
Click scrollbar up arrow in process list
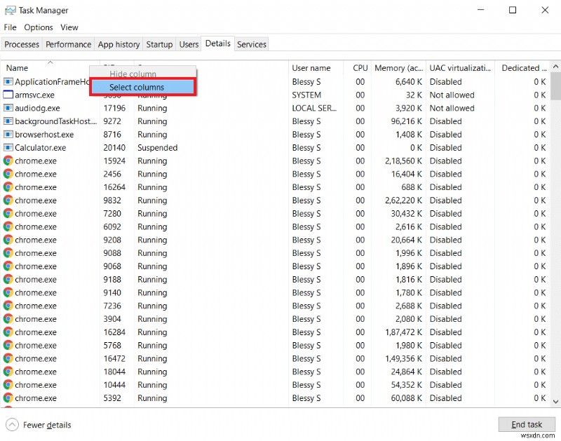pos(555,67)
